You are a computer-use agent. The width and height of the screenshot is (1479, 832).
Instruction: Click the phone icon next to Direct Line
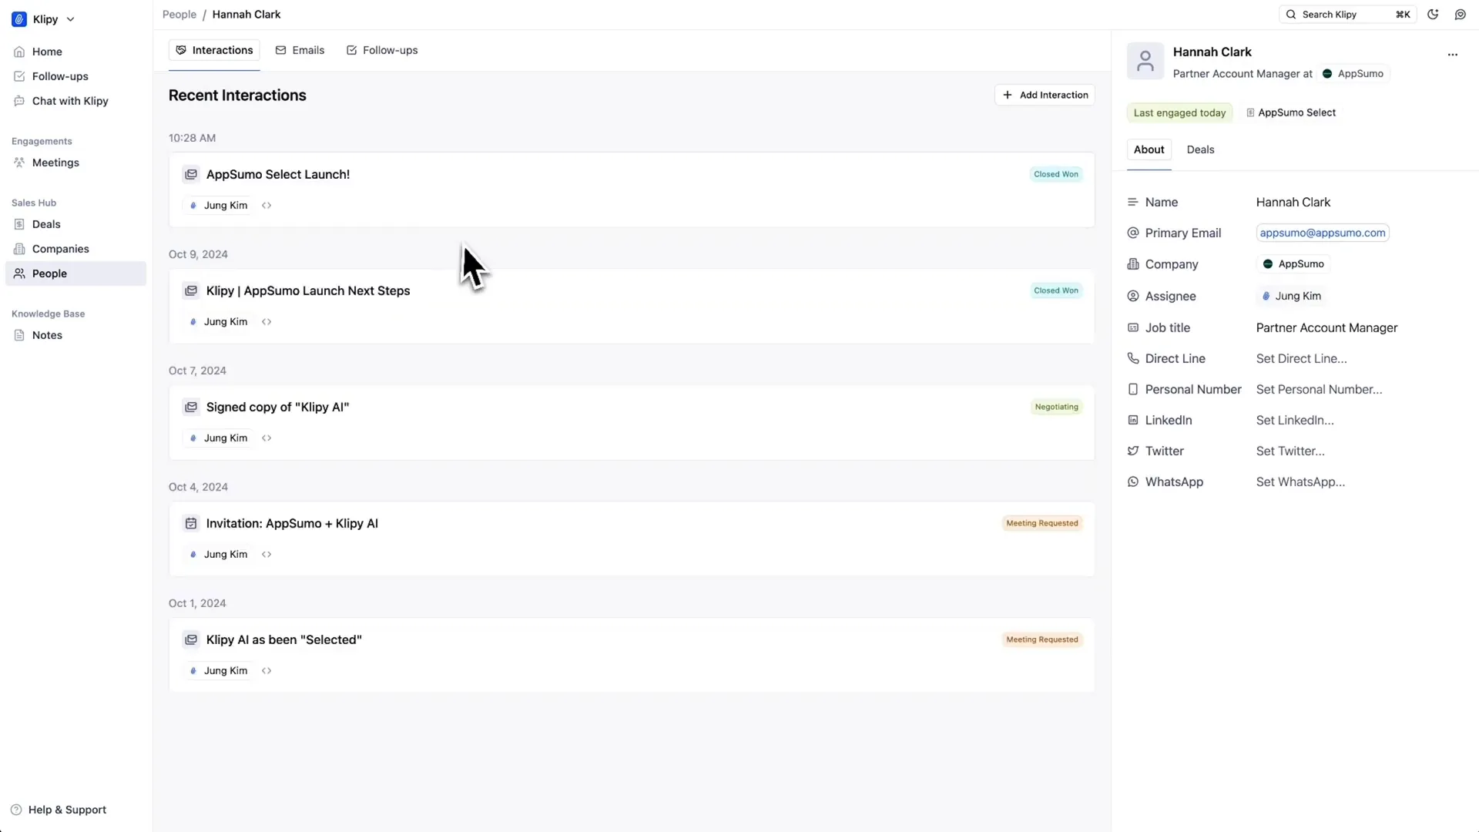coord(1132,358)
